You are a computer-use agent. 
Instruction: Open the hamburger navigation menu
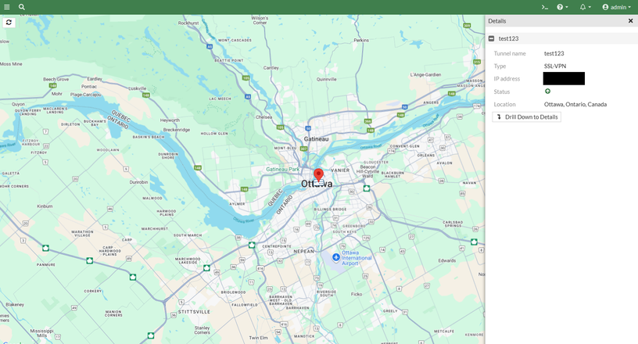7,7
